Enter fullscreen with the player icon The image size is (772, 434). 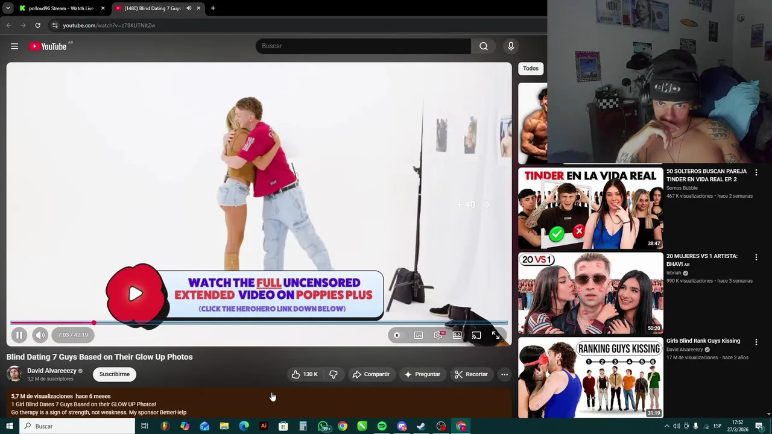pos(496,335)
